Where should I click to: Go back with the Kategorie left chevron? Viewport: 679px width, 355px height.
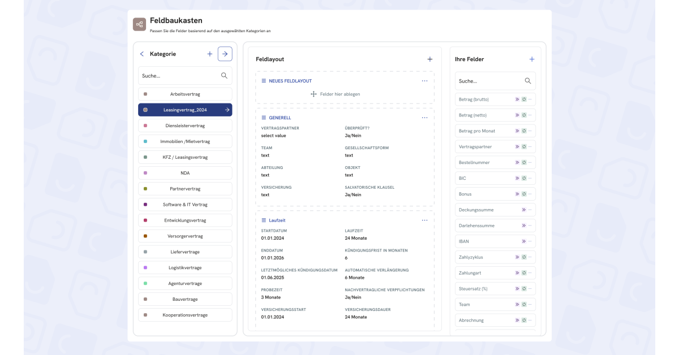142,54
